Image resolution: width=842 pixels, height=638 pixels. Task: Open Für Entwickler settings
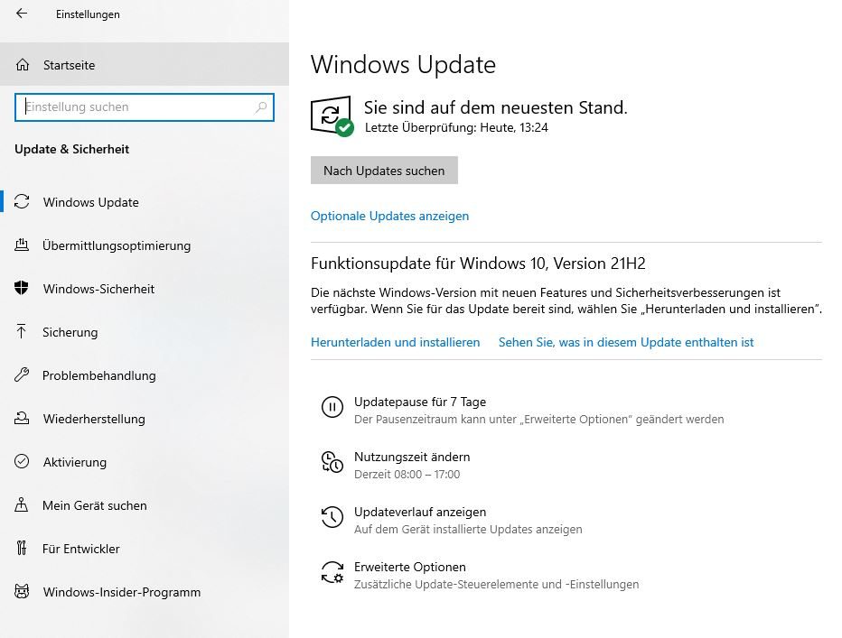coord(145,549)
